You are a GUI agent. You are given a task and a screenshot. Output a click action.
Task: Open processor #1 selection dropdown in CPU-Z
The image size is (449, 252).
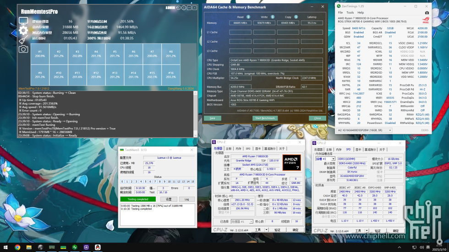[x=251, y=221]
